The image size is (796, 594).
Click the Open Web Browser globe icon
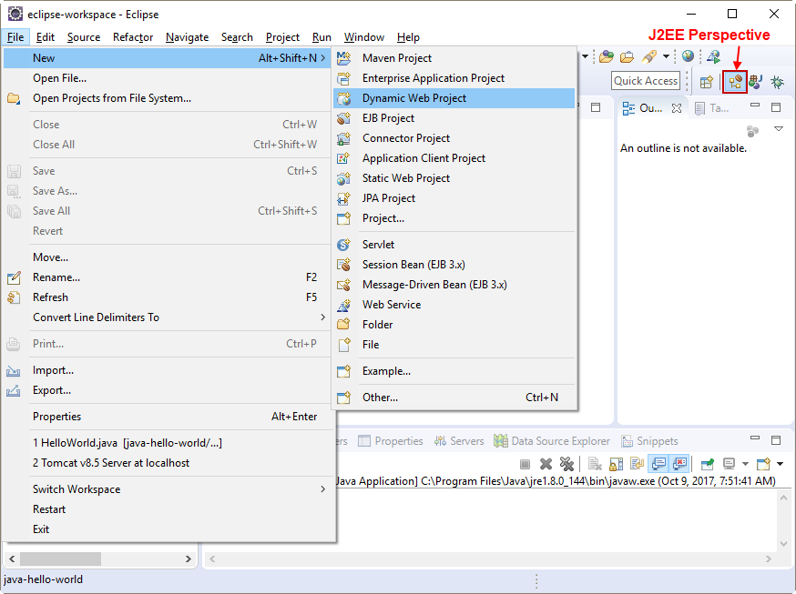688,56
